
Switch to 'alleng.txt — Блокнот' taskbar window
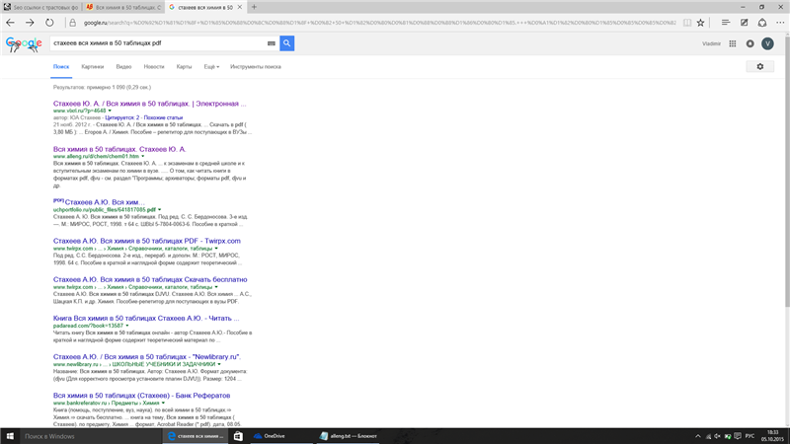tap(349, 436)
